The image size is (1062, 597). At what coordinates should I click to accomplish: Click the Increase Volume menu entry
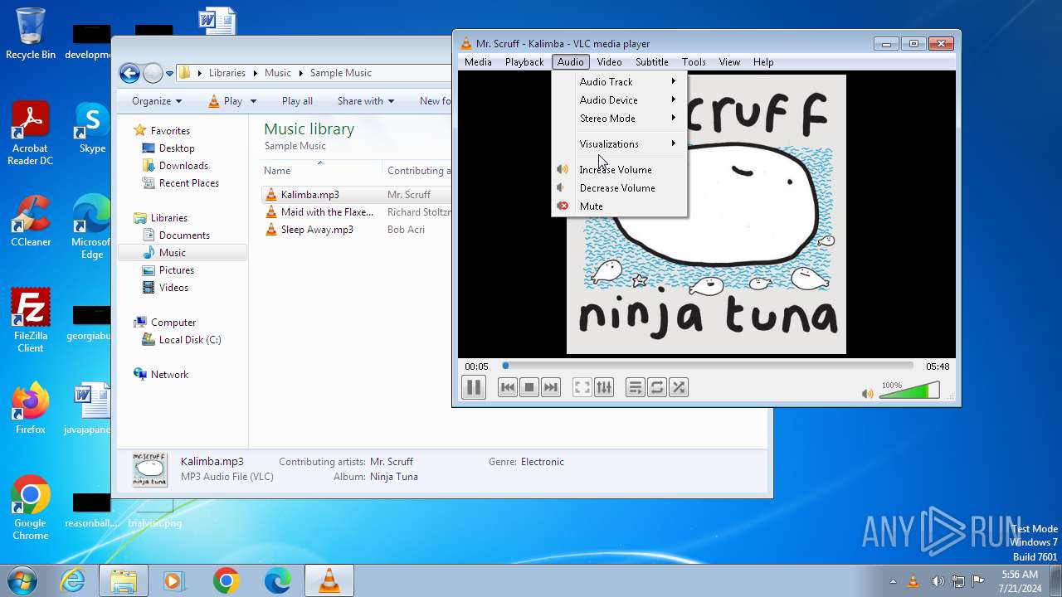click(x=620, y=170)
